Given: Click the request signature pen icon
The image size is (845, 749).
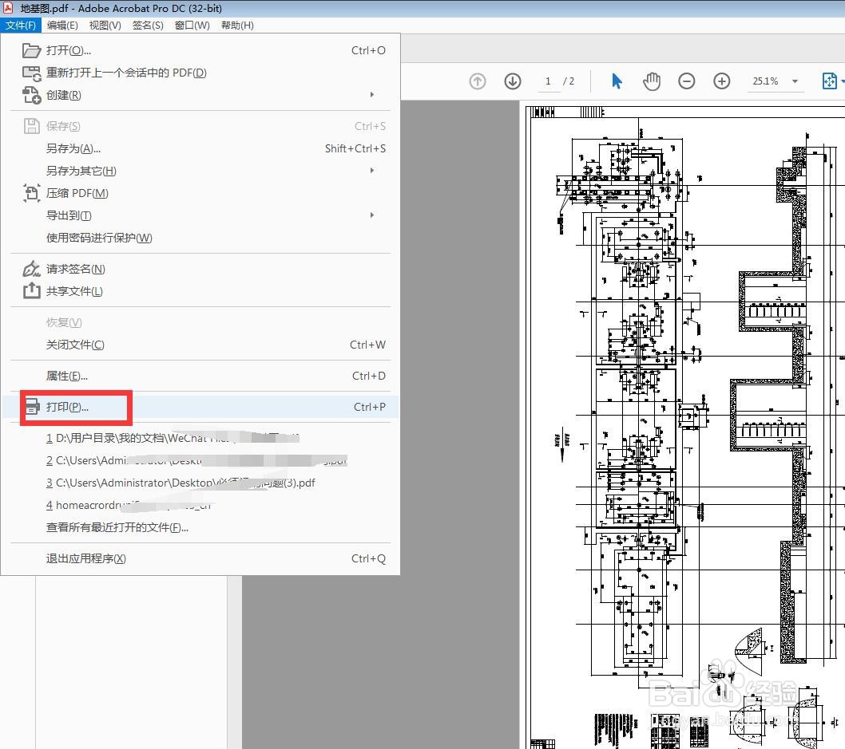Looking at the screenshot, I should (31, 269).
